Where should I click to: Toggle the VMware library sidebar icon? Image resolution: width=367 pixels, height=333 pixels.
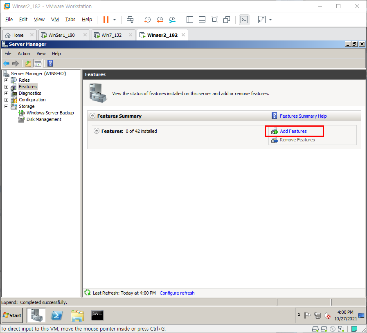[190, 20]
